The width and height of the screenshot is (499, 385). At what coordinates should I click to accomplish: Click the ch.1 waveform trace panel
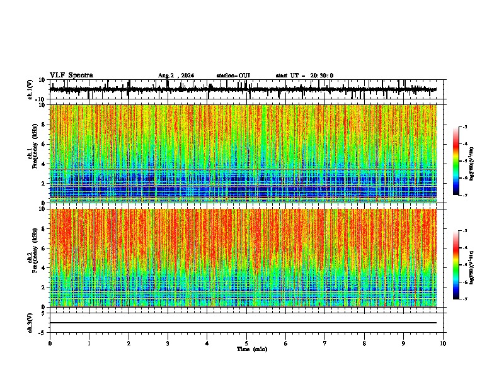point(246,89)
